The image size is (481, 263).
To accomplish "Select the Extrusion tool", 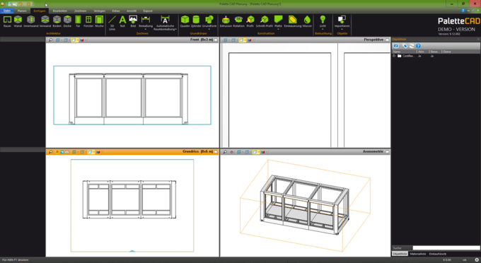I will pyautogui.click(x=226, y=21).
